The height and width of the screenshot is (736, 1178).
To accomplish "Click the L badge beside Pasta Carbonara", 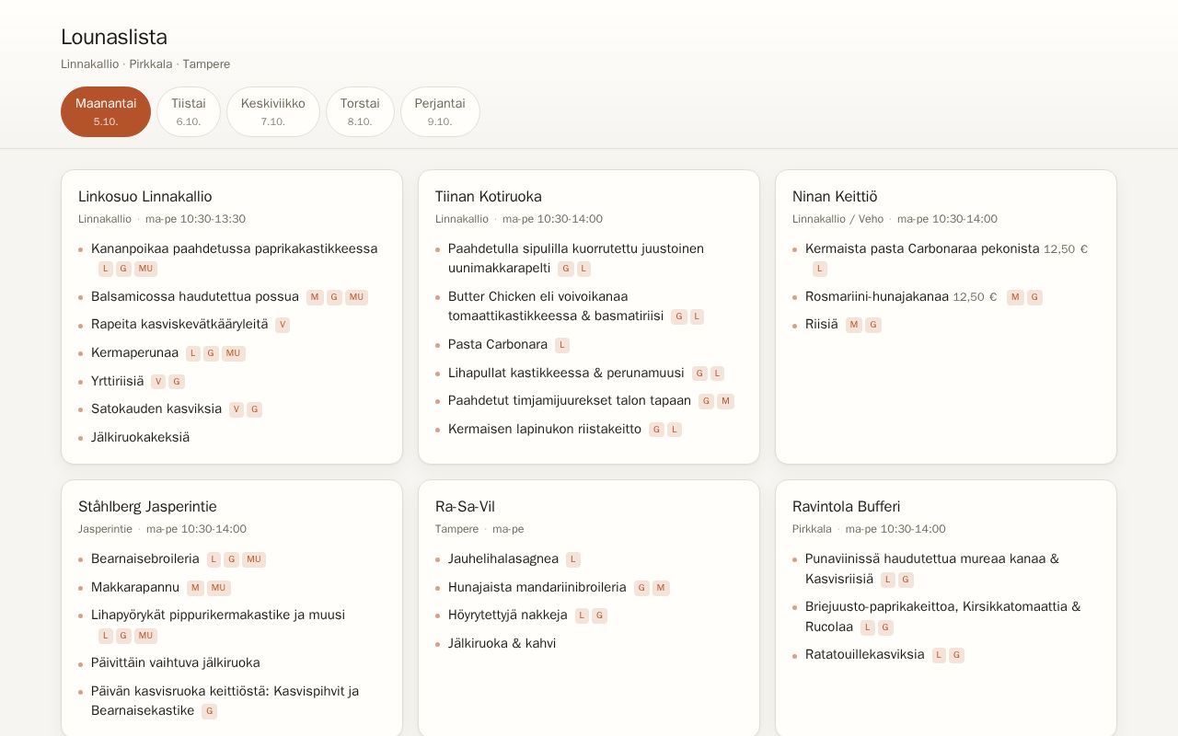I will (562, 345).
